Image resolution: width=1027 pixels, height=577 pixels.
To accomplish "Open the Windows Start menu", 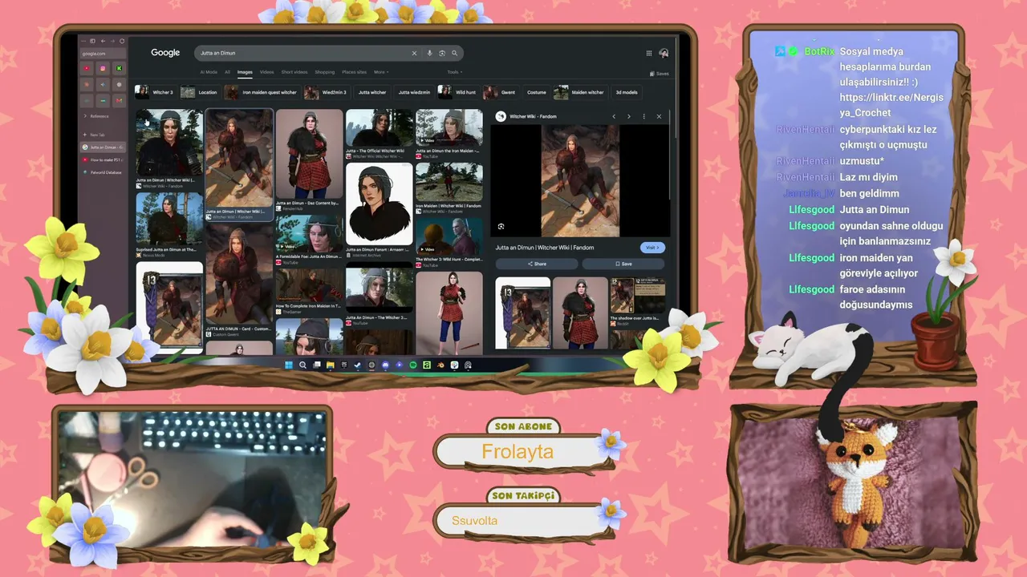I will coord(289,365).
